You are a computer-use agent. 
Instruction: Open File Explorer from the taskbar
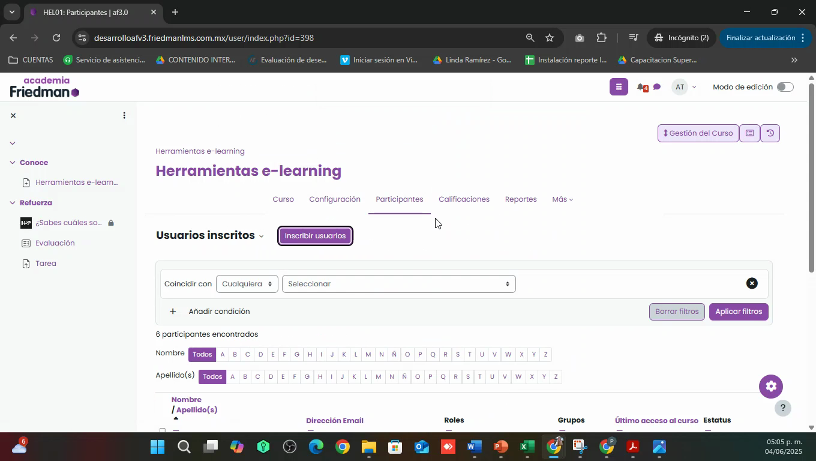coord(368,447)
